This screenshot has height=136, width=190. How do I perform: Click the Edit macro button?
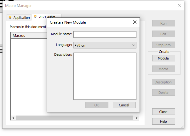(x=164, y=34)
